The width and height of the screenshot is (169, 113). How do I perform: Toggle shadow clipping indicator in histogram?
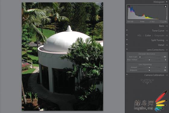[x=129, y=6]
